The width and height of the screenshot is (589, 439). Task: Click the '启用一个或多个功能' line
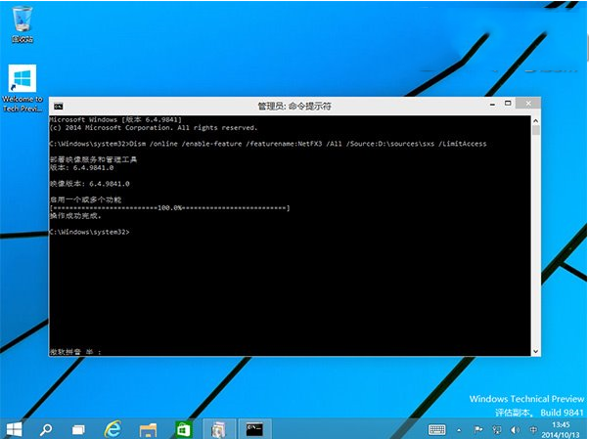click(86, 199)
